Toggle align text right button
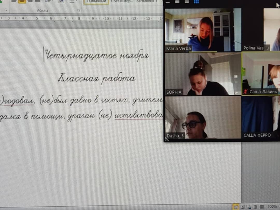The image size is (280, 210). click(x=30, y=1)
